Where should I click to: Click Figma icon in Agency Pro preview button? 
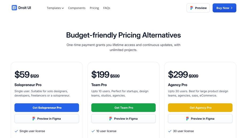click(x=187, y=119)
